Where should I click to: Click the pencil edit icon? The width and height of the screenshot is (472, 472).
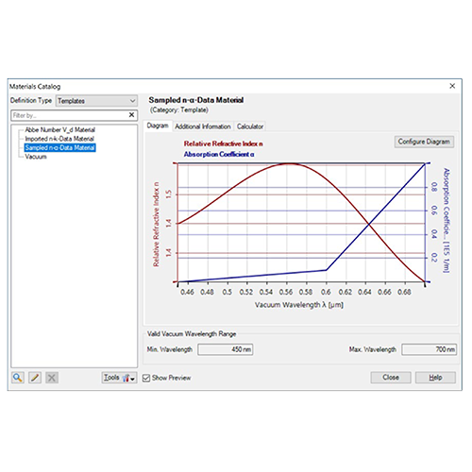[35, 378]
